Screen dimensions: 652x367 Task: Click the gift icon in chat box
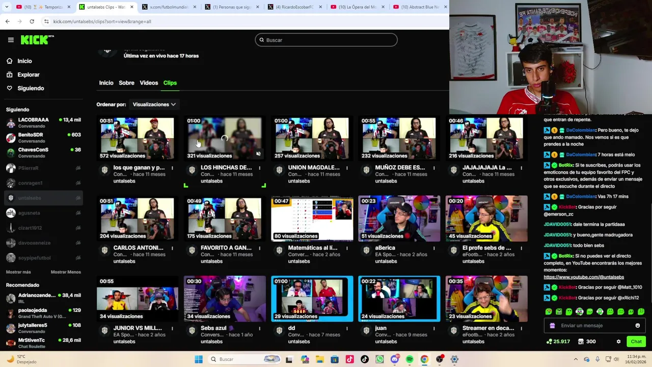click(x=552, y=326)
